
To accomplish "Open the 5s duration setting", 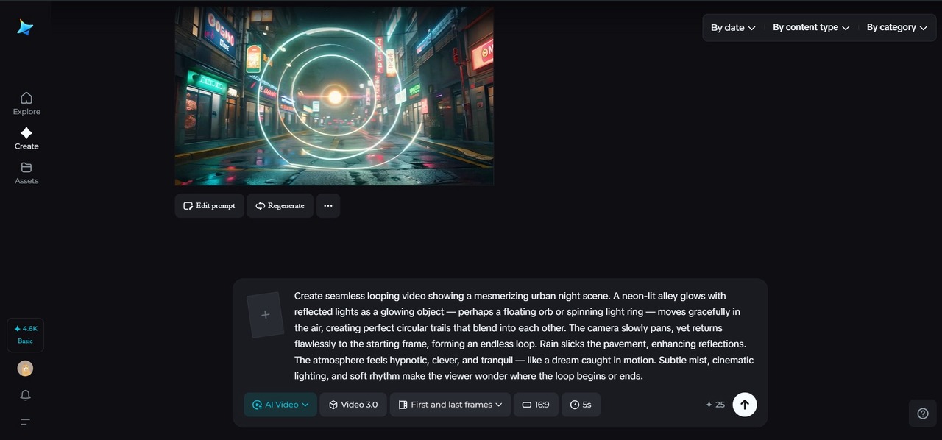I will click(x=581, y=404).
